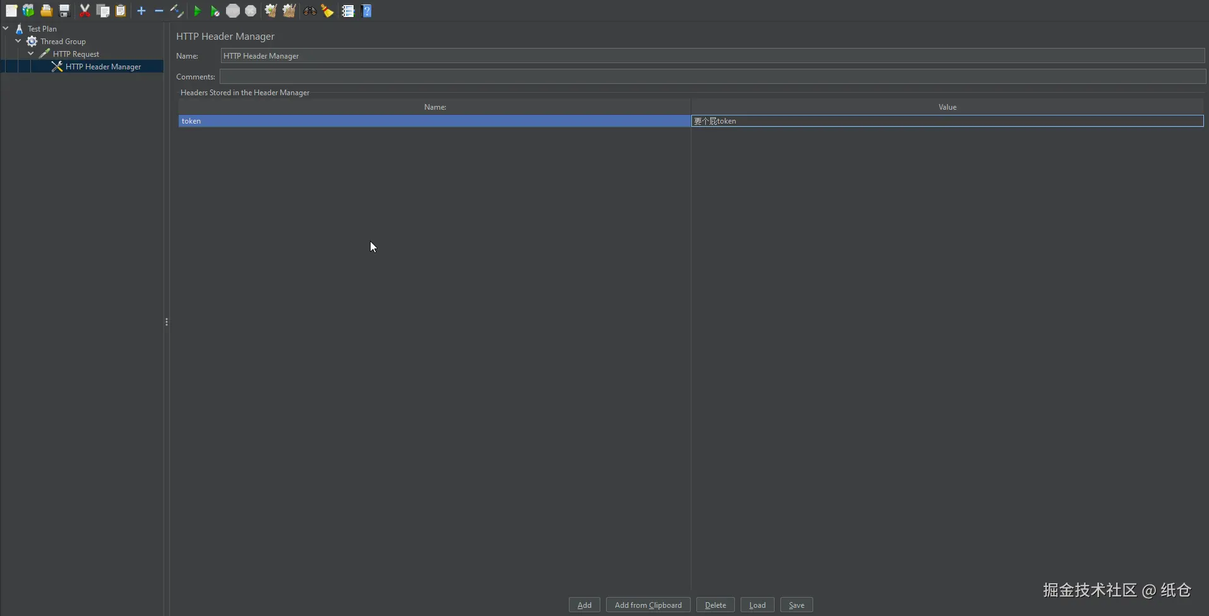Image resolution: width=1209 pixels, height=616 pixels.
Task: Click the Save headers button
Action: [x=797, y=605]
